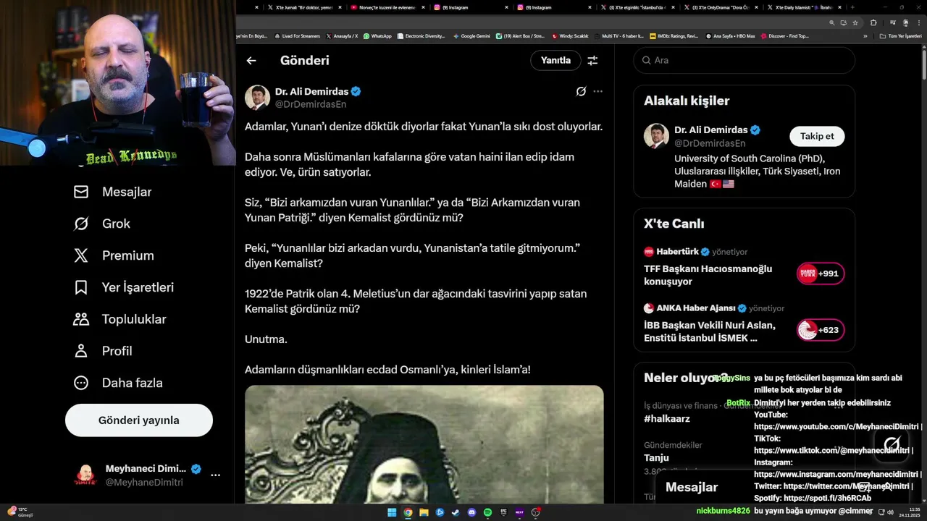Open the IMDb: Ratings bookmark

674,35
